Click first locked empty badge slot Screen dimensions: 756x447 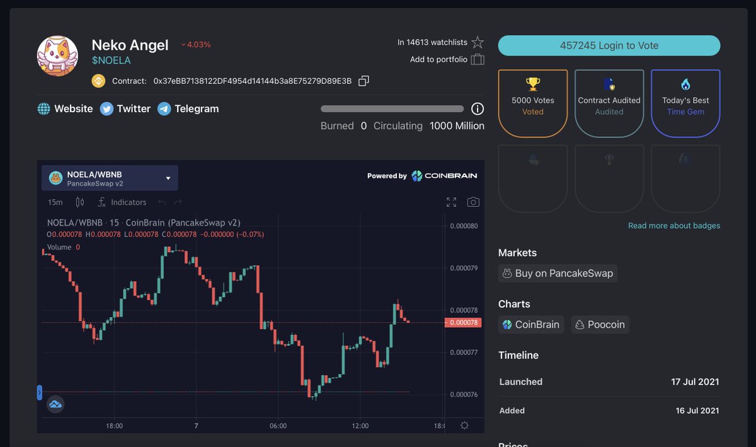533,178
